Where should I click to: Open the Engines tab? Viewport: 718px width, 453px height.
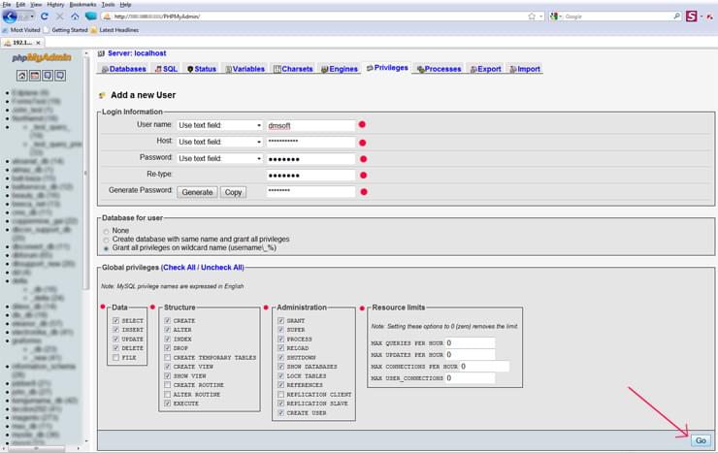[340, 69]
